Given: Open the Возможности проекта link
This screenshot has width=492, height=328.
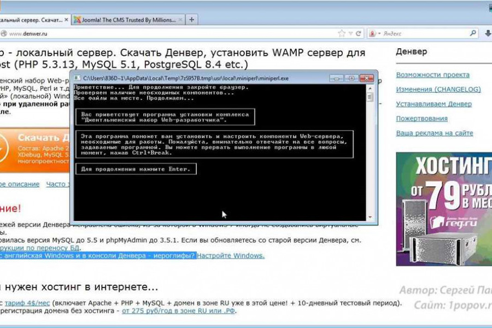Looking at the screenshot, I should point(432,75).
